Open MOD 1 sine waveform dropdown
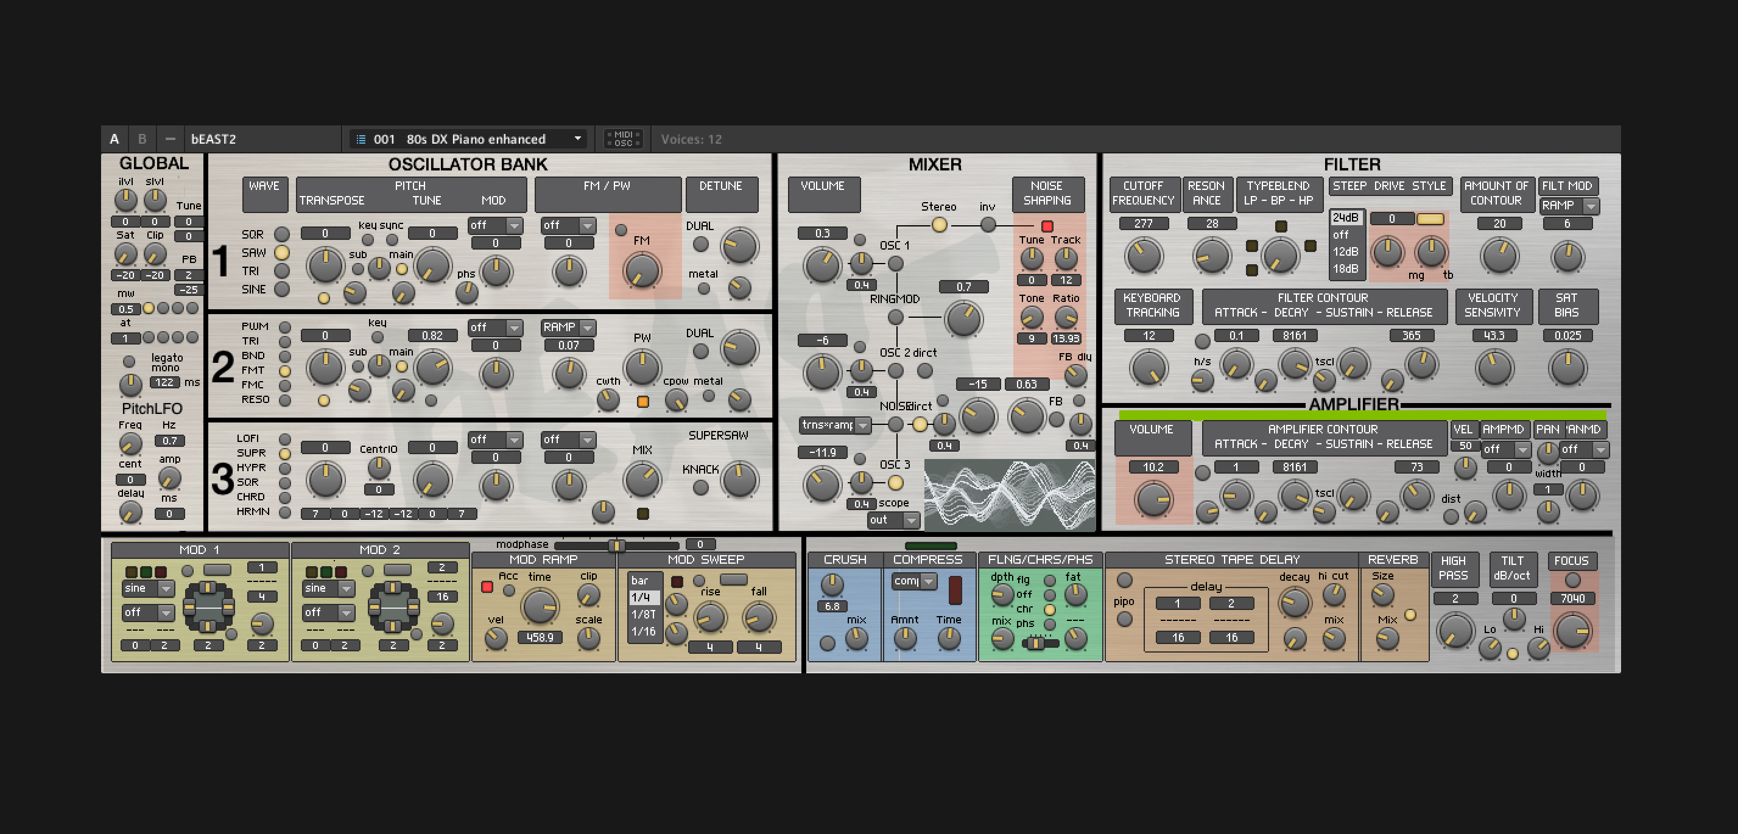The height and width of the screenshot is (834, 1738). coord(149,588)
